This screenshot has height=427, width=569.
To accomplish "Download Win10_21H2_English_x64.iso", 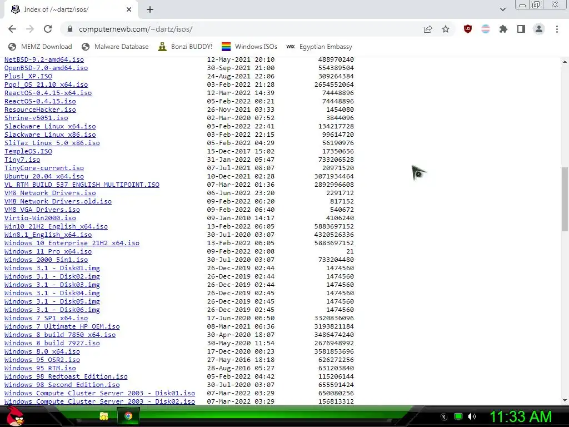I will (x=56, y=227).
